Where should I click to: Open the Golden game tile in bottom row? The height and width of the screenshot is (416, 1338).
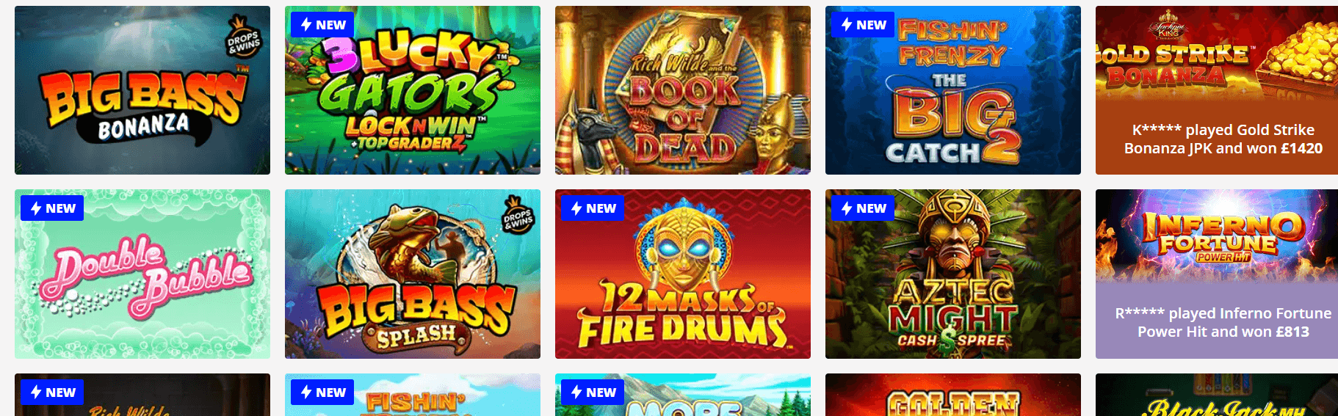[953, 395]
